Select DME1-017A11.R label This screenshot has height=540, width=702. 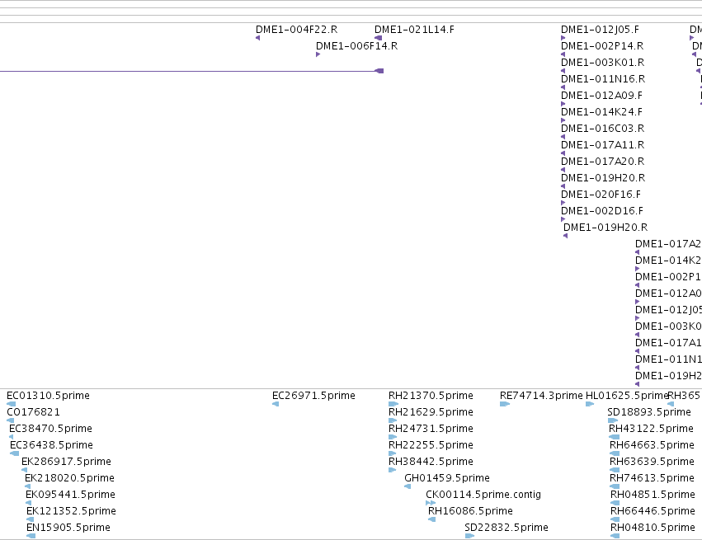point(603,145)
